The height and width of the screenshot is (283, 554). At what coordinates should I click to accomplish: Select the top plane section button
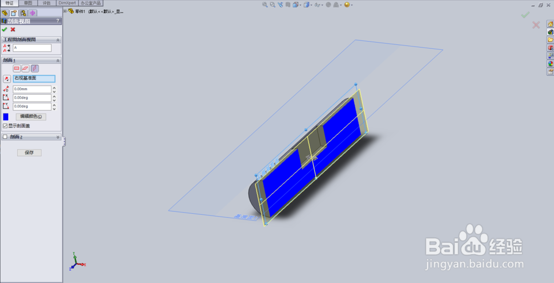(25, 69)
